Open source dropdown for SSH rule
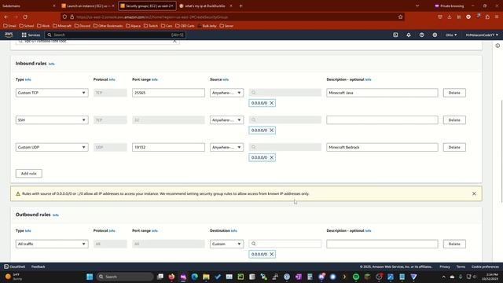This screenshot has width=503, height=283. point(226,120)
